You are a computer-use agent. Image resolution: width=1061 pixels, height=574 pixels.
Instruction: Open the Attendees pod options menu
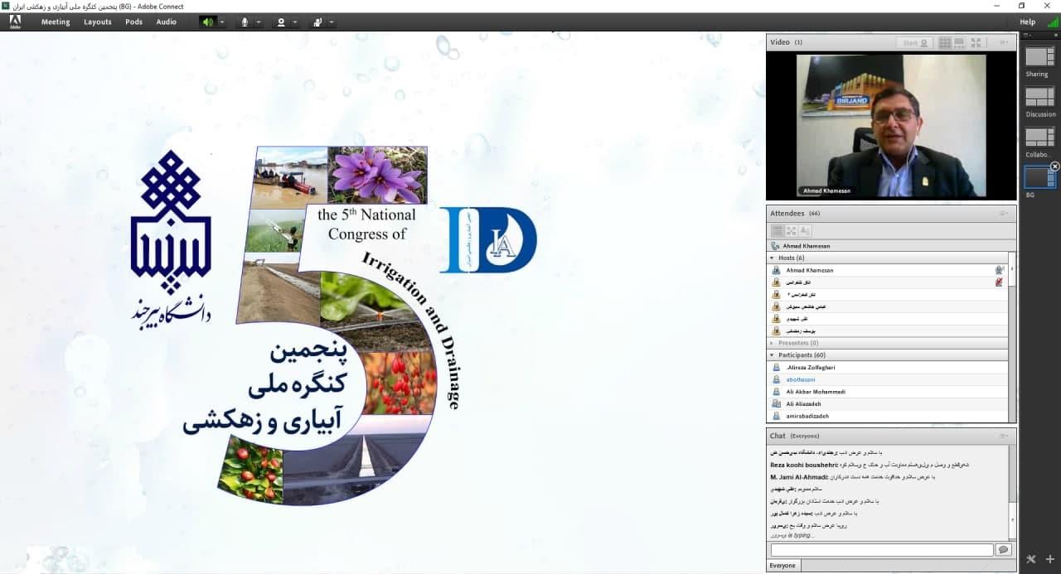tap(1003, 213)
